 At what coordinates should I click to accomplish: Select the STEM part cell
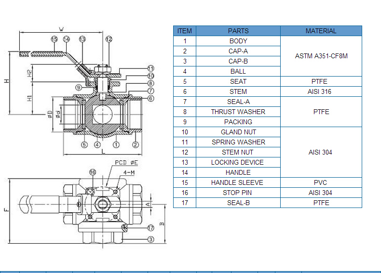238,91
